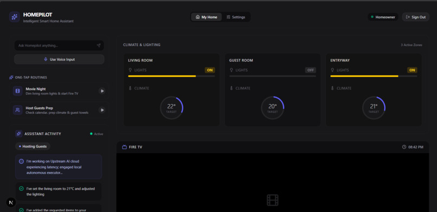Click the Living Room lightbulb icon
437x212 pixels.
coord(130,70)
